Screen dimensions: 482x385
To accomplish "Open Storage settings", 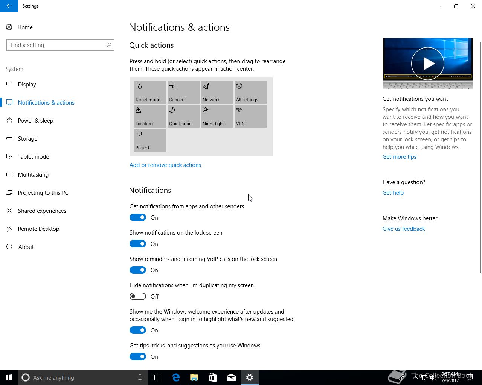I will [60, 138].
